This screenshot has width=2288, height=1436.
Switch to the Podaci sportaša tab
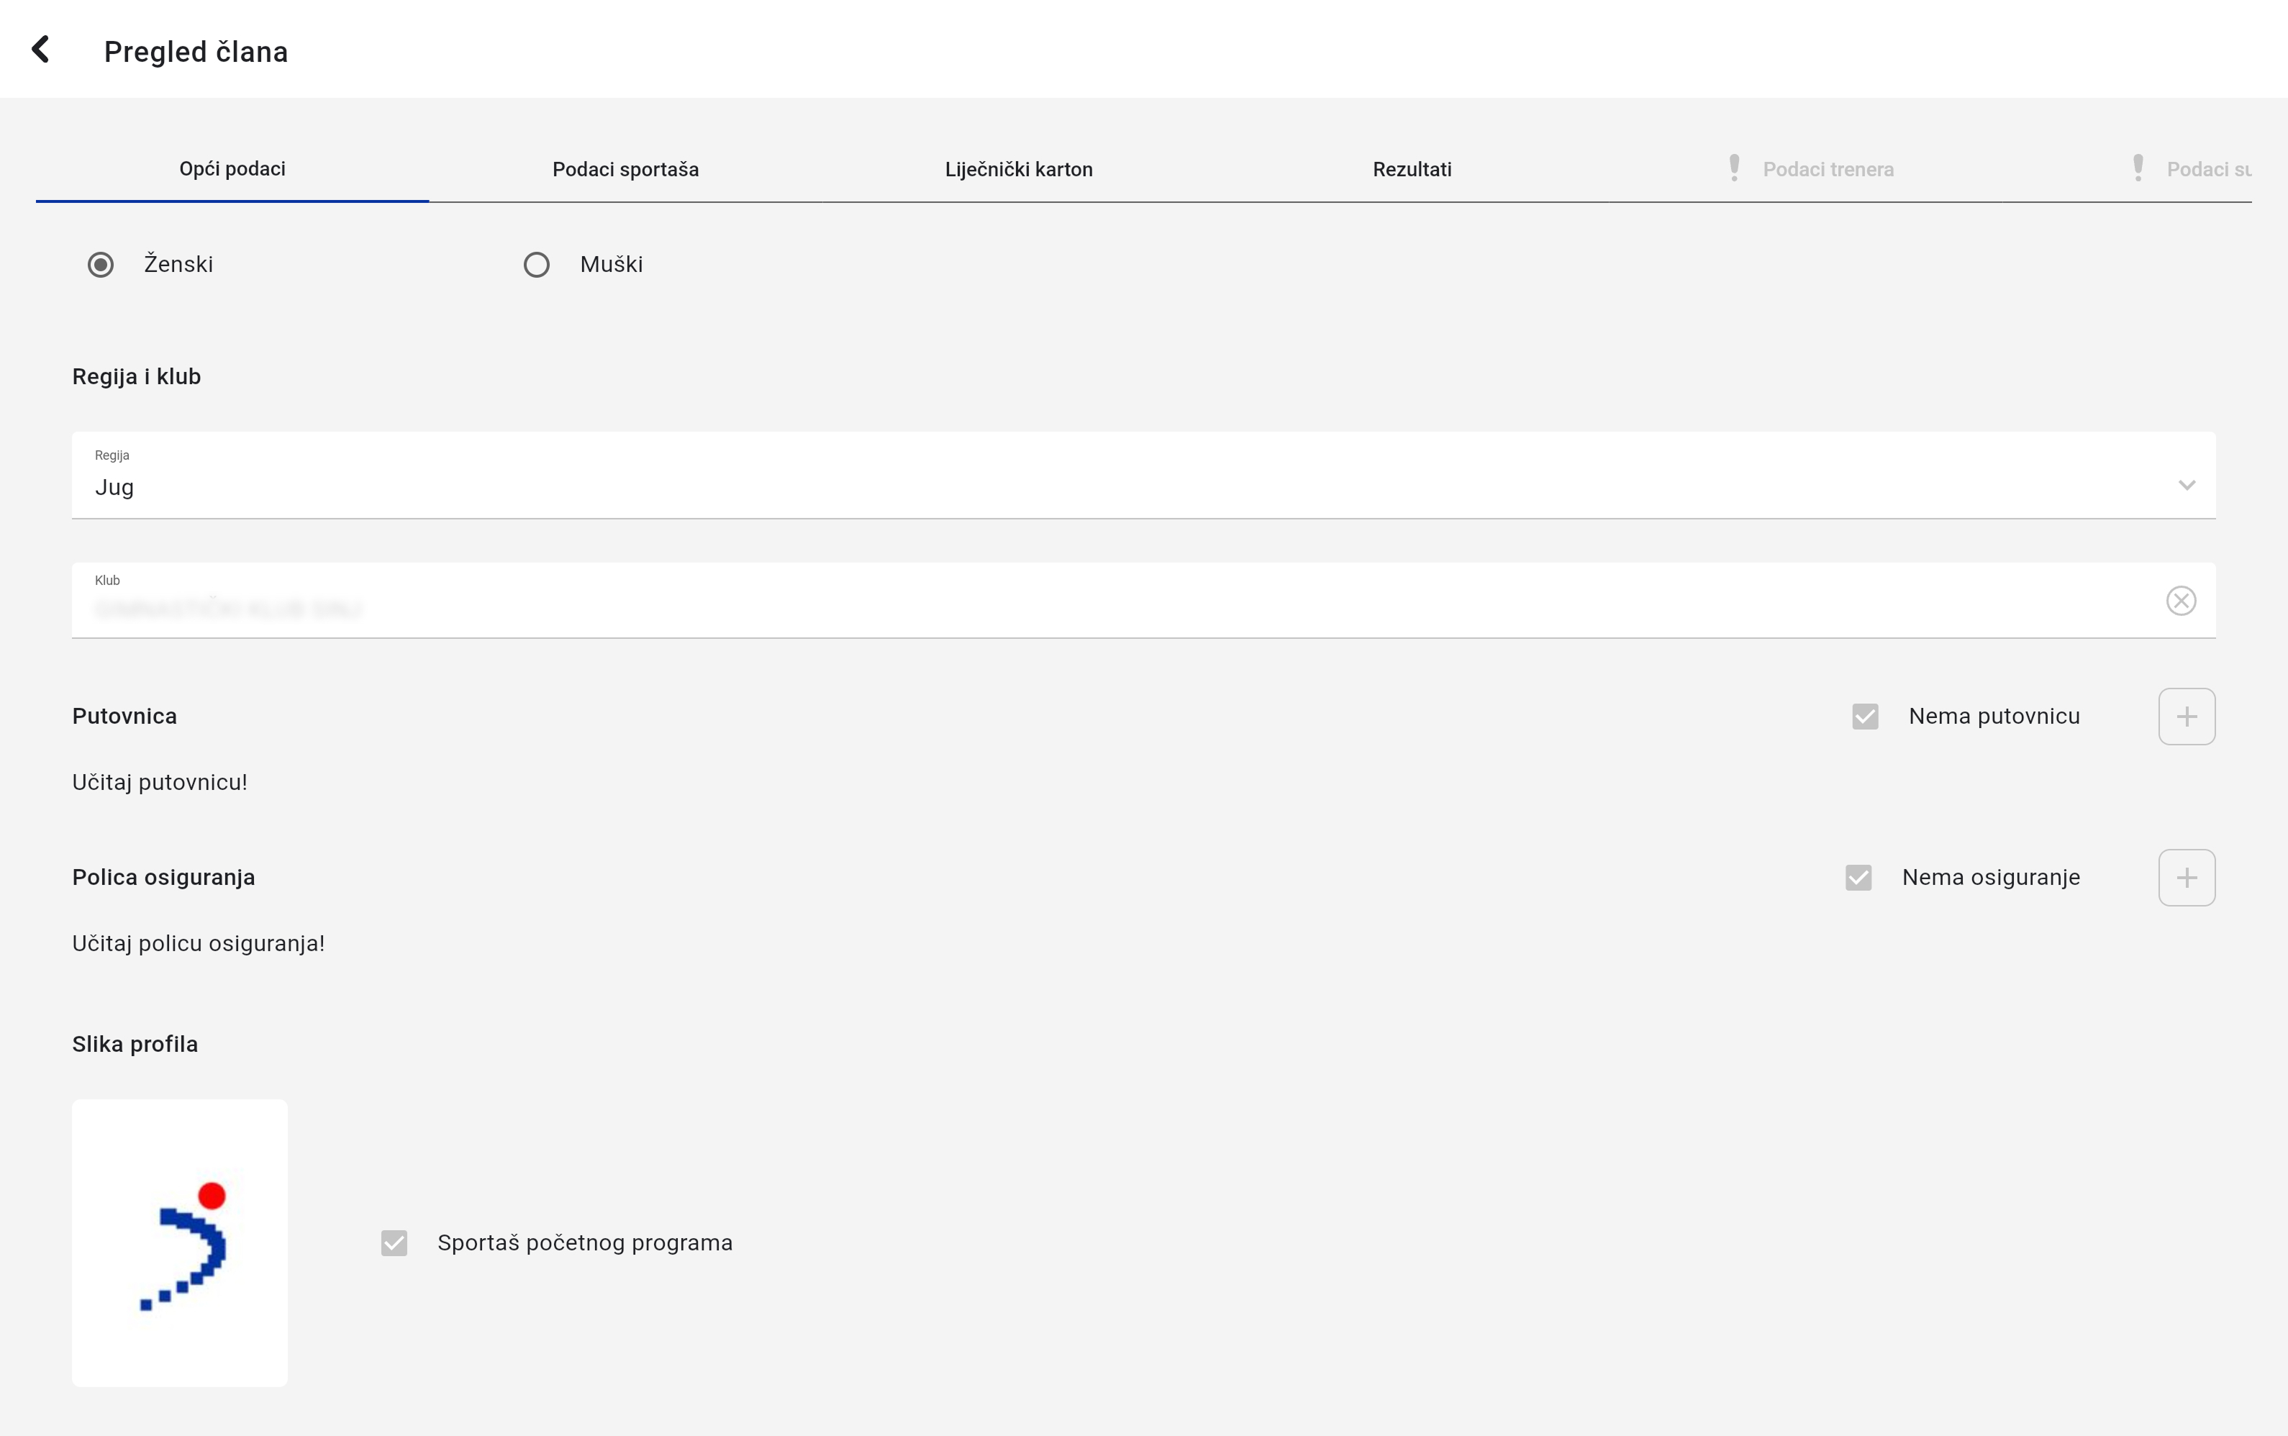pyautogui.click(x=625, y=169)
